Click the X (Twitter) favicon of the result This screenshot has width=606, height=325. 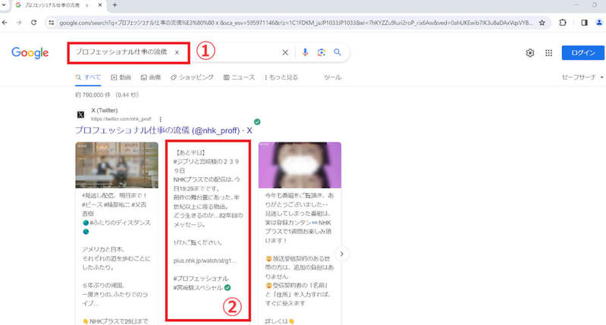pyautogui.click(x=80, y=114)
